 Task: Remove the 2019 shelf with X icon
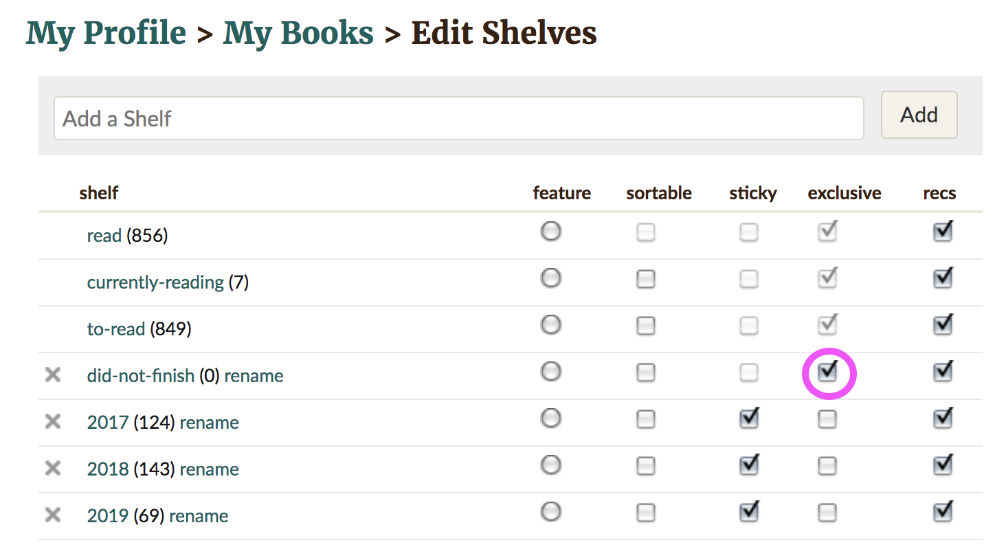(53, 515)
